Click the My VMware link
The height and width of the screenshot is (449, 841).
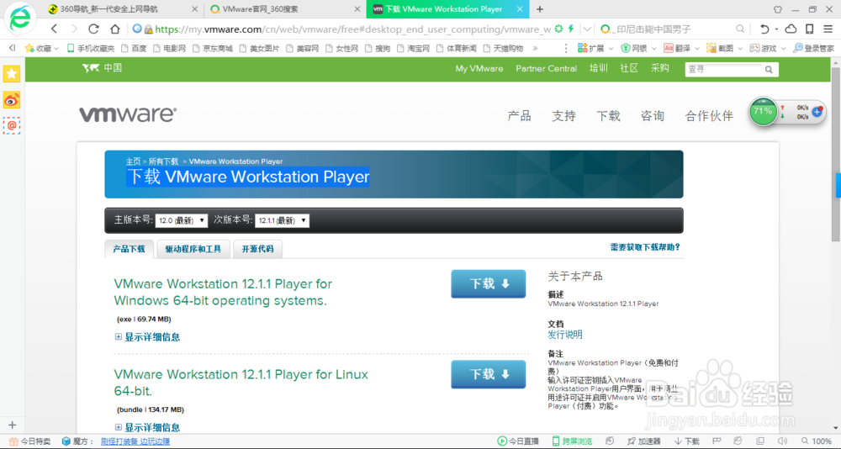[x=479, y=69]
